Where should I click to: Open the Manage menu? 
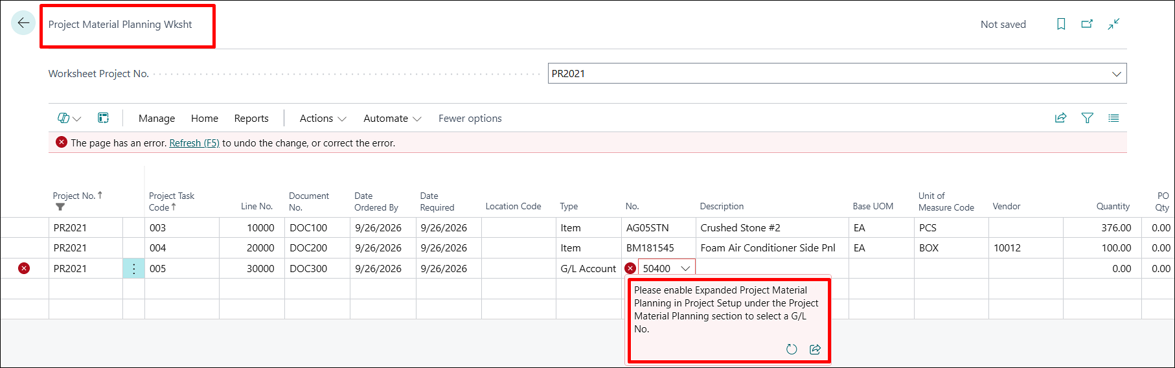coord(157,118)
